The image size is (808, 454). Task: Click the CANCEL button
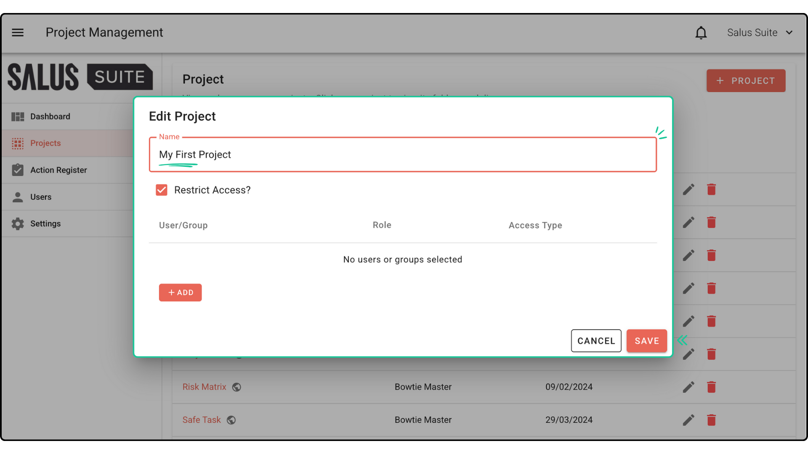point(596,341)
